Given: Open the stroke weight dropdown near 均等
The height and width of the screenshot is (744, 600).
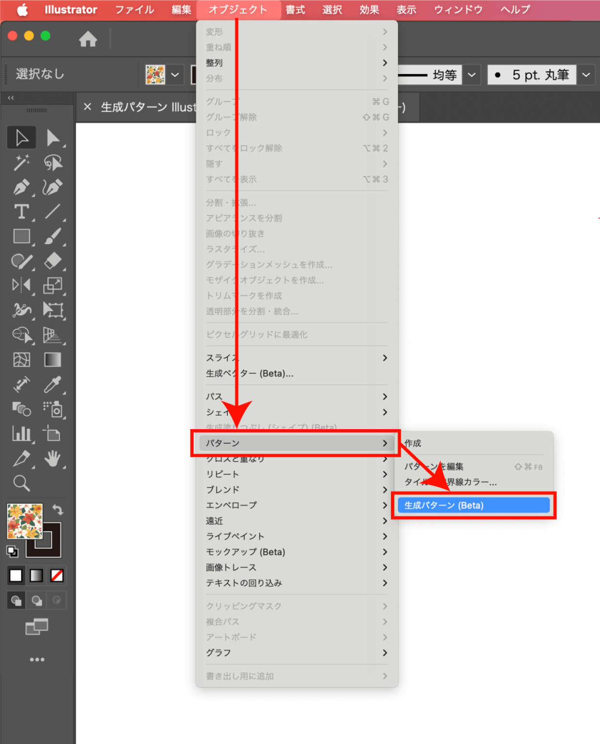Looking at the screenshot, I should 471,75.
